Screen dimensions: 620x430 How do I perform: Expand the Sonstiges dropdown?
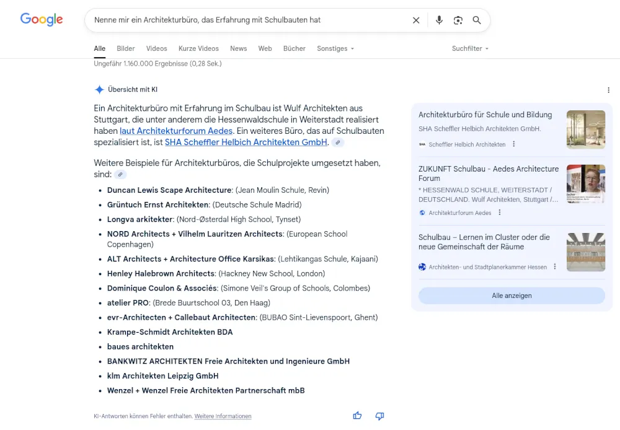pos(335,48)
